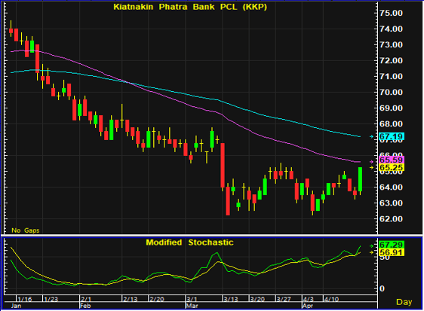Click the 1/16 date marker
Viewport: 424px width, 311px height.
25,299
